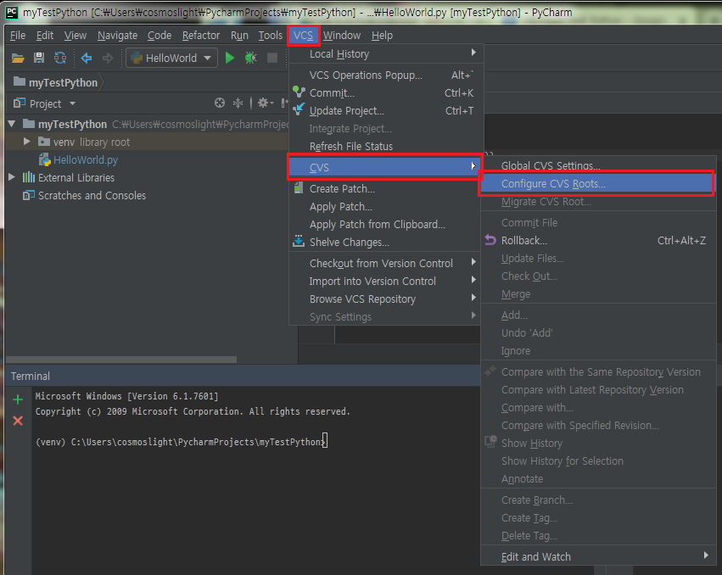The width and height of the screenshot is (722, 575).
Task: Click the Shelve Changes icon
Action: 299,241
